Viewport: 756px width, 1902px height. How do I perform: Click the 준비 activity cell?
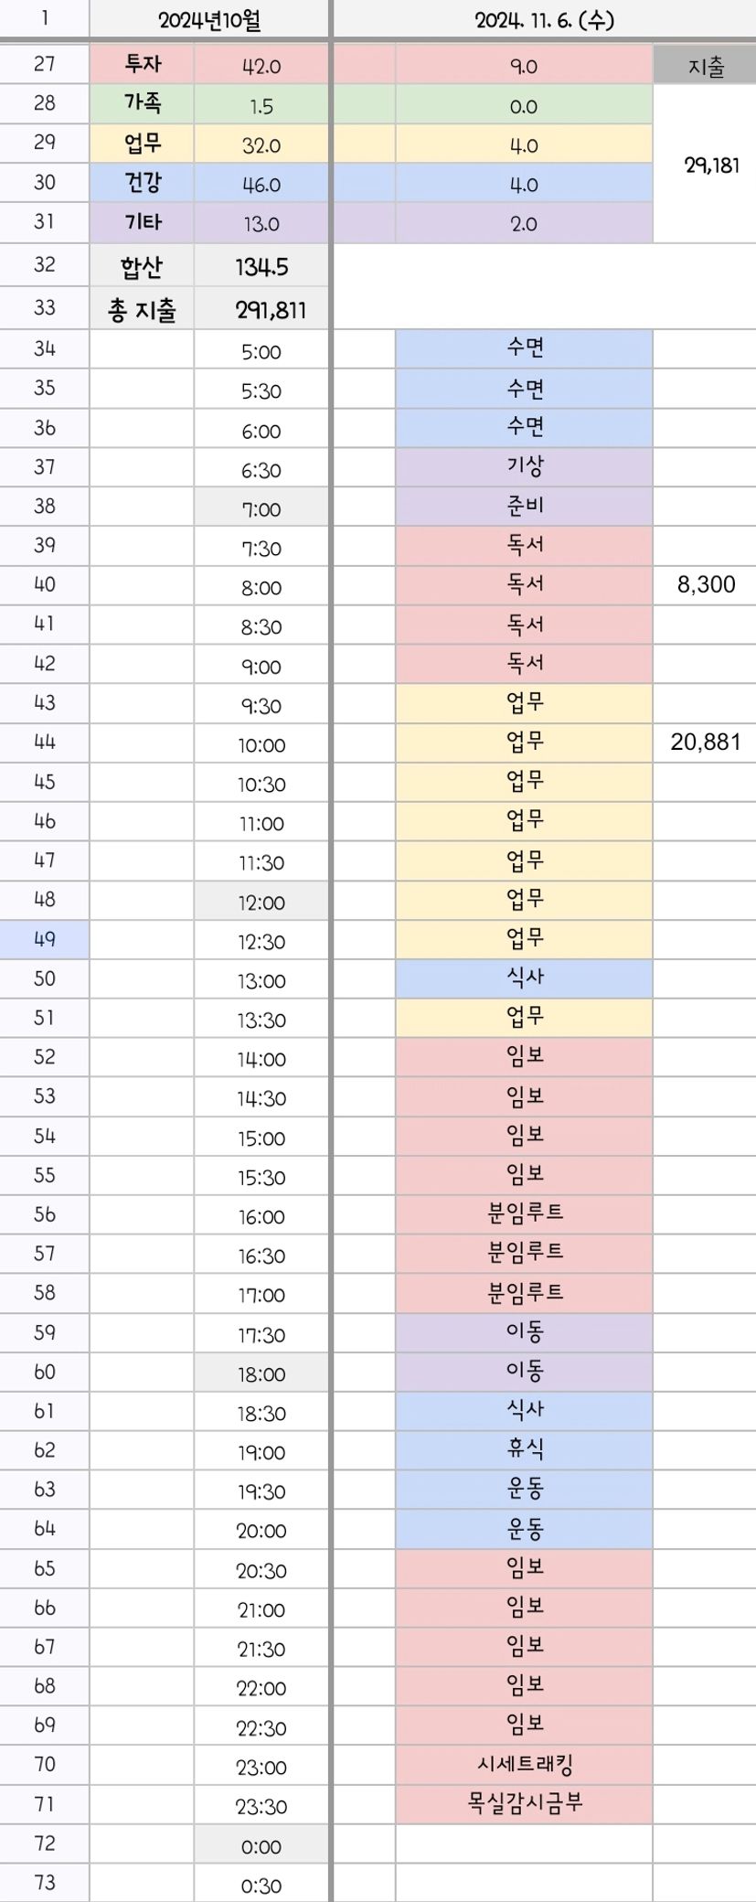coord(524,506)
